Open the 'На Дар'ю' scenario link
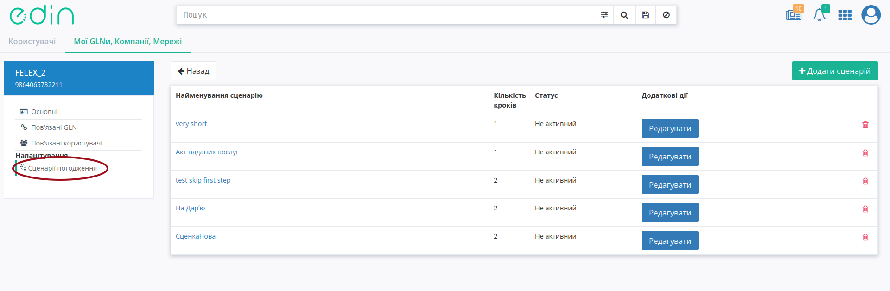 [190, 208]
